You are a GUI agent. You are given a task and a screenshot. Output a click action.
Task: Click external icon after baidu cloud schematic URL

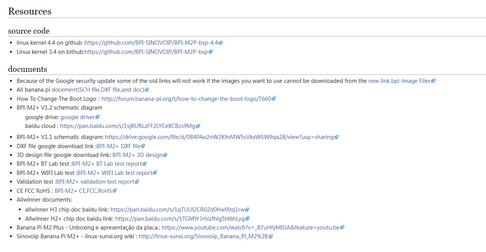tap(198, 126)
